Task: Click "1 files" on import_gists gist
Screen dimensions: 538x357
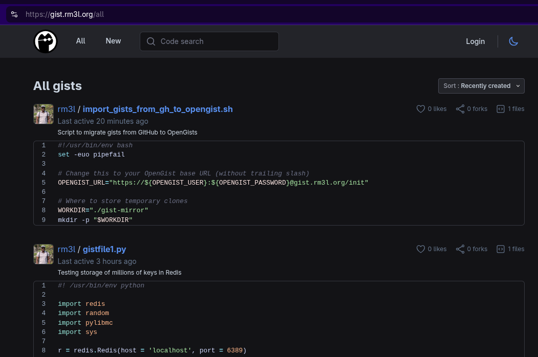Action: click(515, 109)
